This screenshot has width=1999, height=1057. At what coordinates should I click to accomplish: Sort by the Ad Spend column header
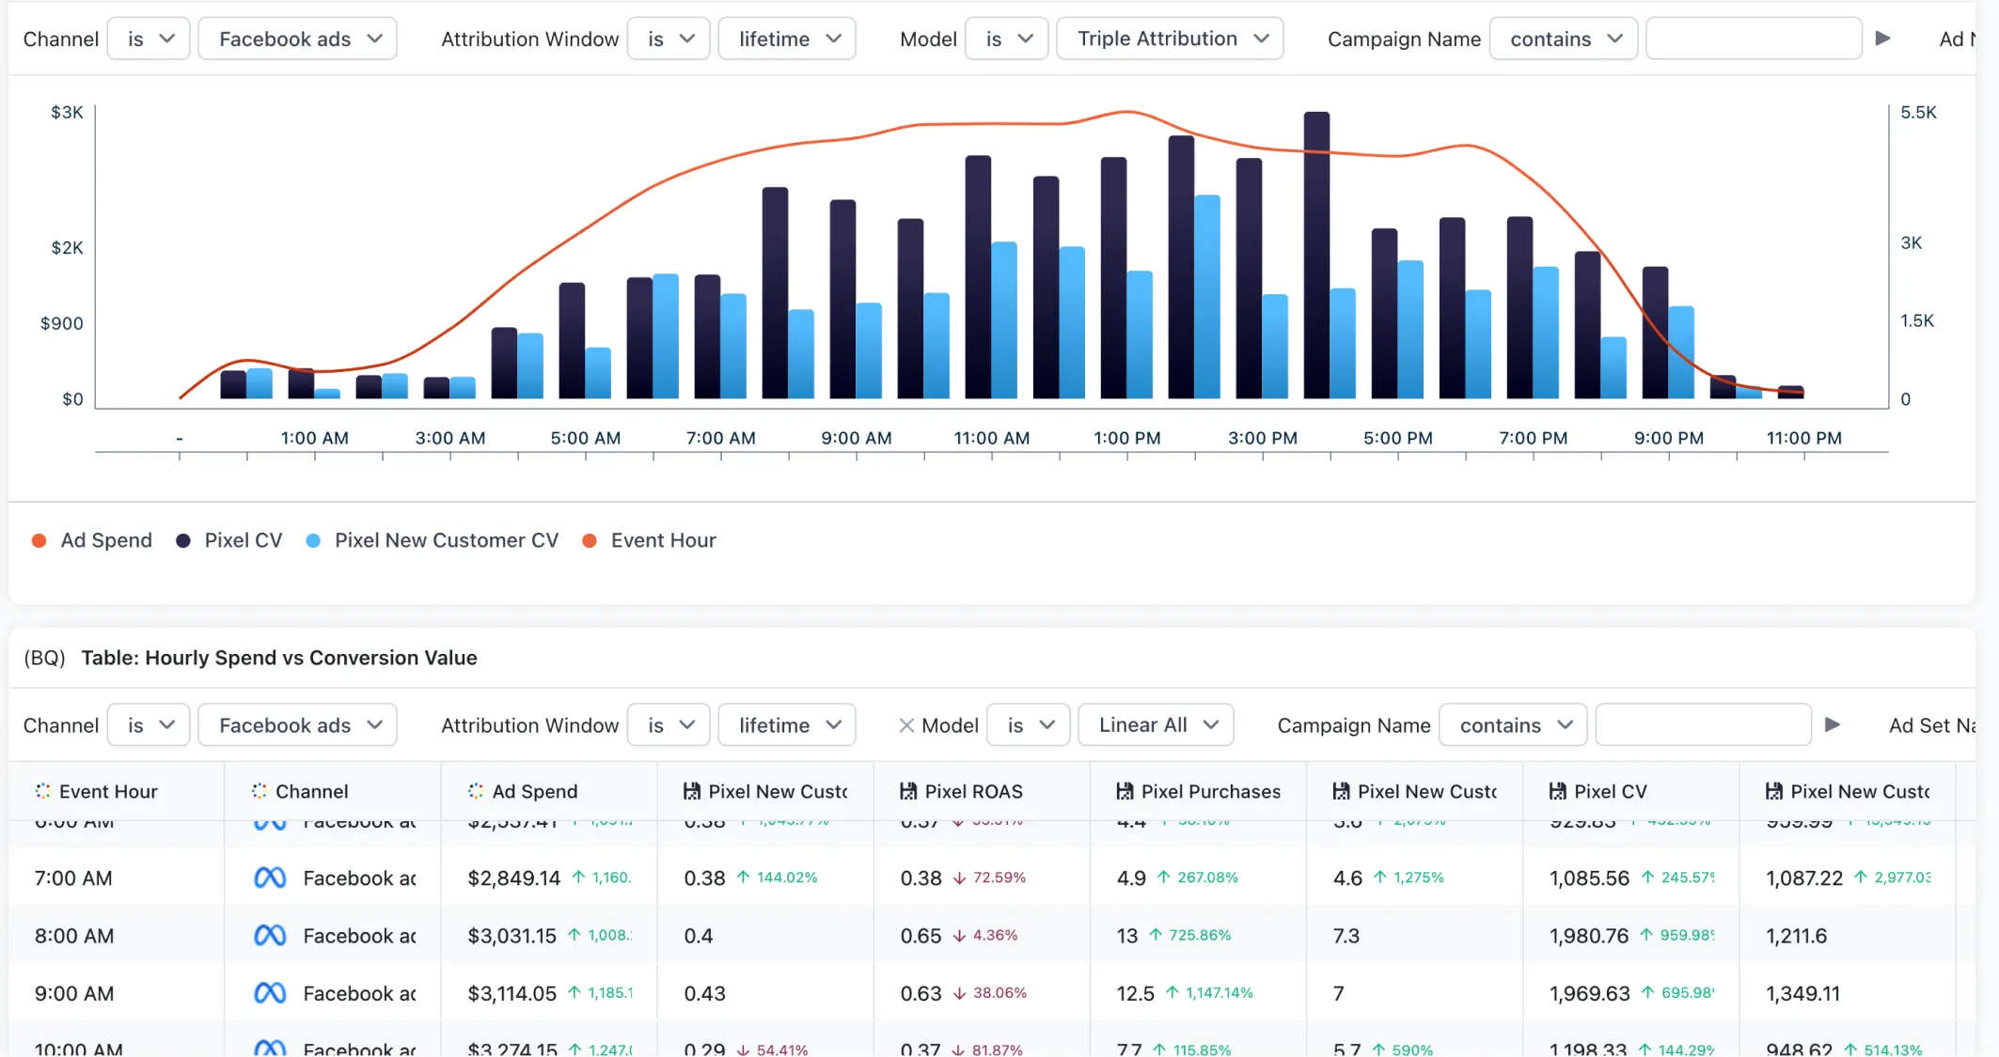click(x=534, y=791)
